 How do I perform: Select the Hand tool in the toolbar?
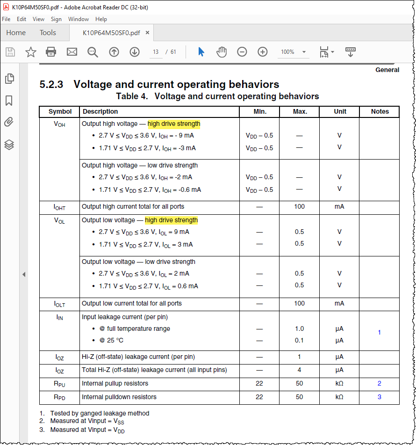click(221, 52)
